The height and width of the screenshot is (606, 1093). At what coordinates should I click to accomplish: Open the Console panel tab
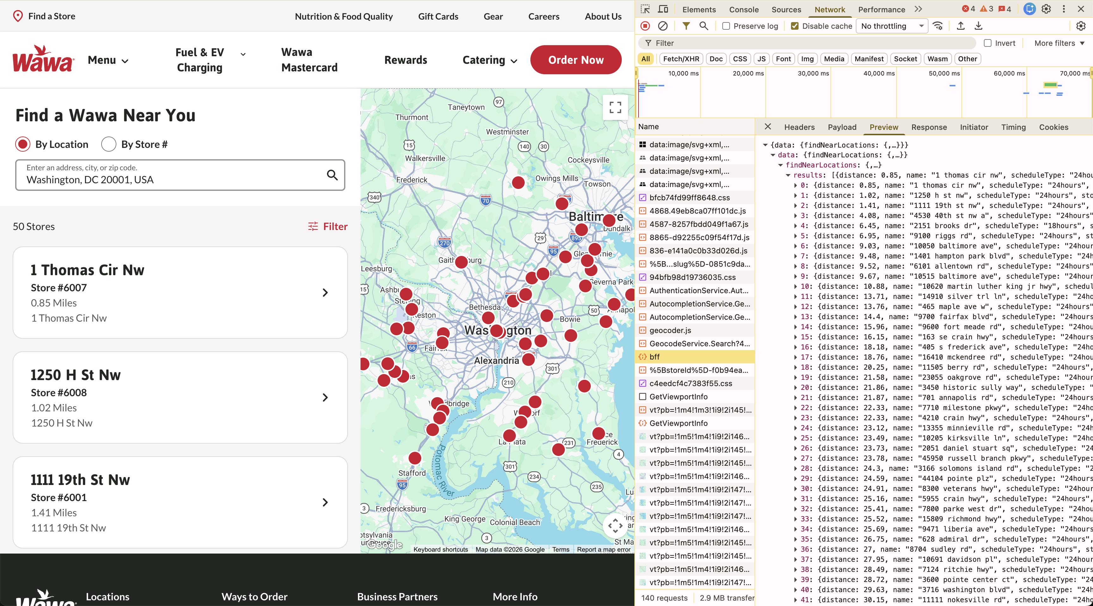click(744, 9)
